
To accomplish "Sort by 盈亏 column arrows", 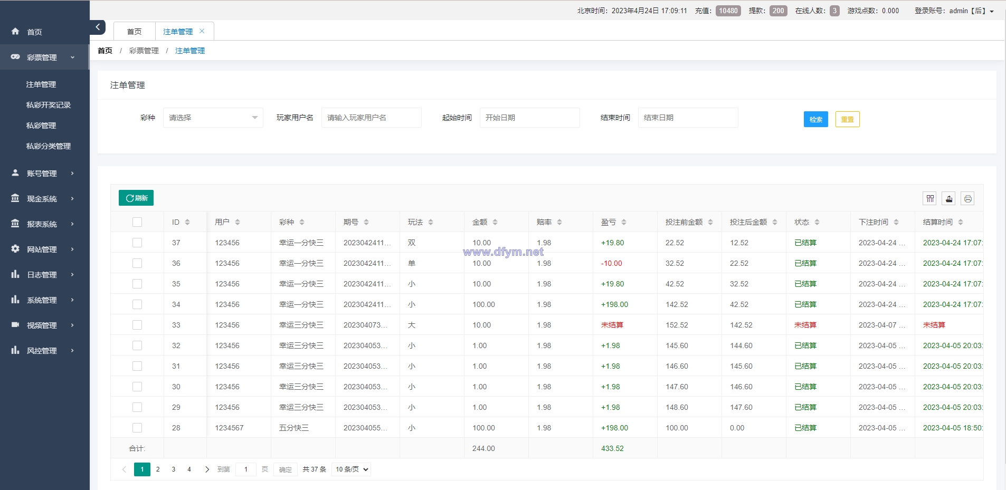I will (624, 222).
